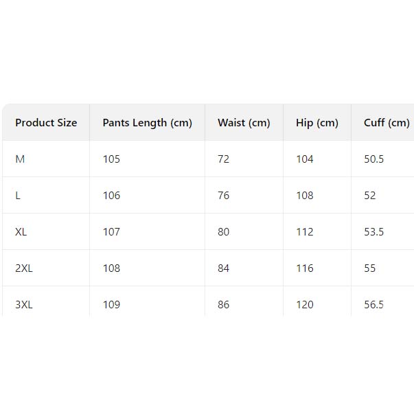This screenshot has width=414, height=414.
Task: Click the Cuff (cm) column header
Action: [386, 123]
